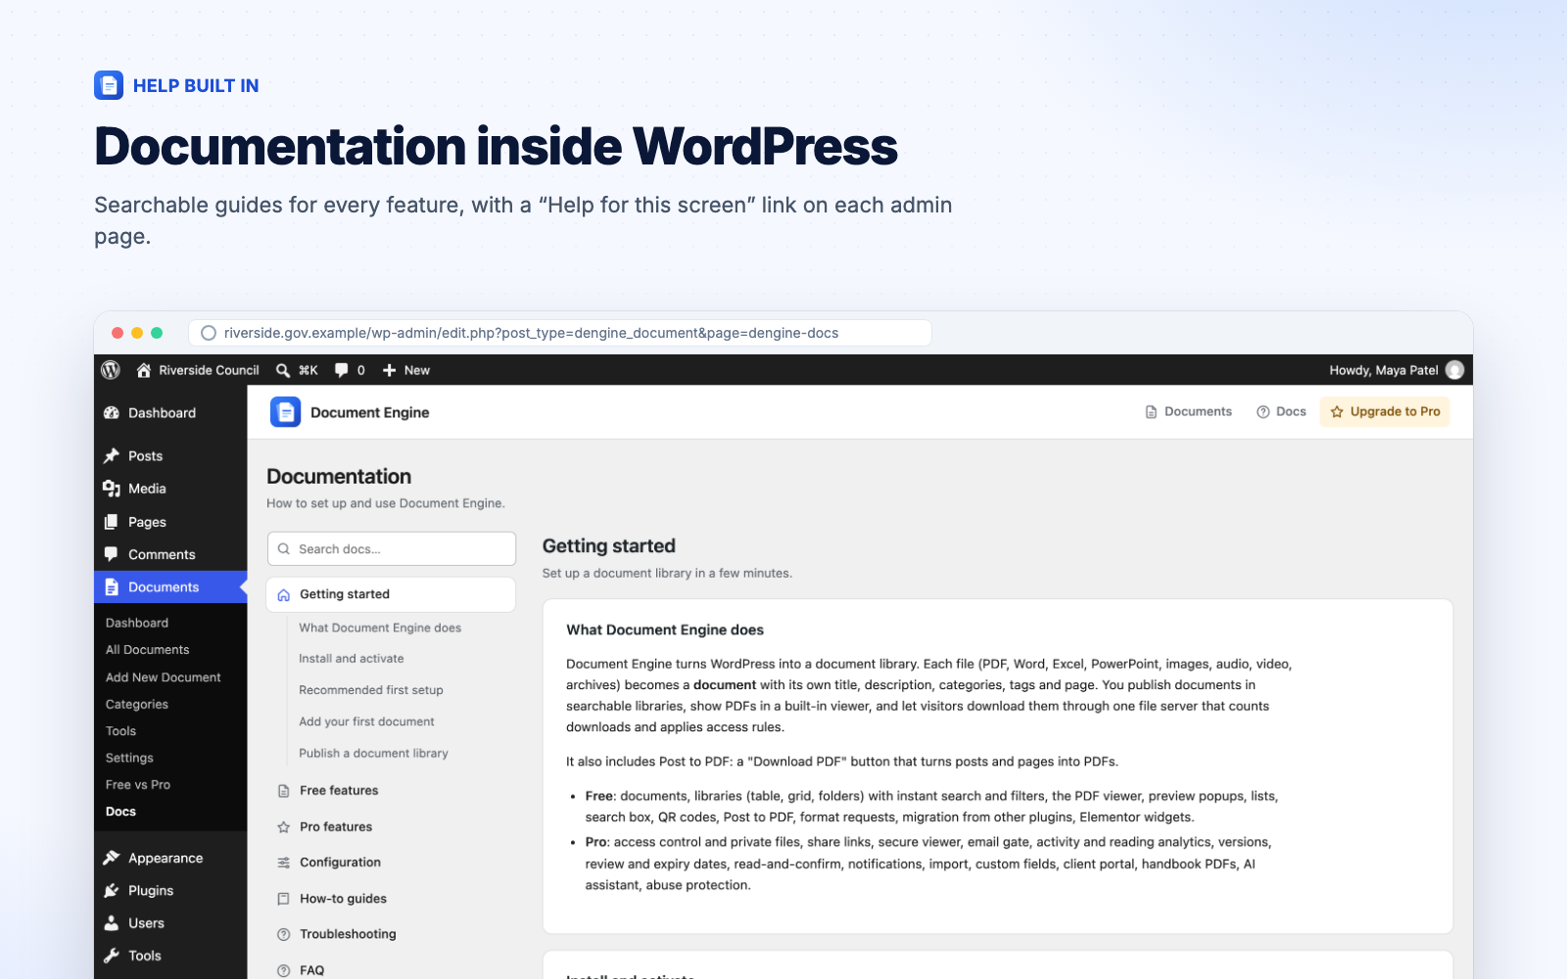Click the Upgrade to Pro button
1567x979 pixels.
[1385, 411]
